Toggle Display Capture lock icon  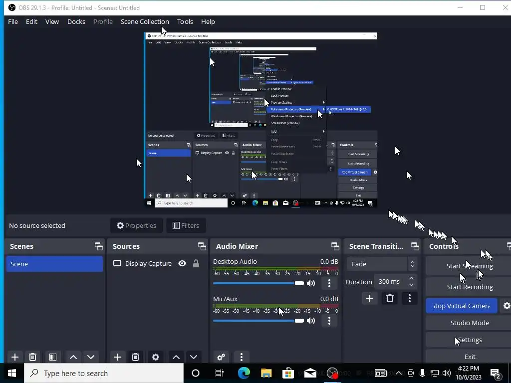click(196, 263)
